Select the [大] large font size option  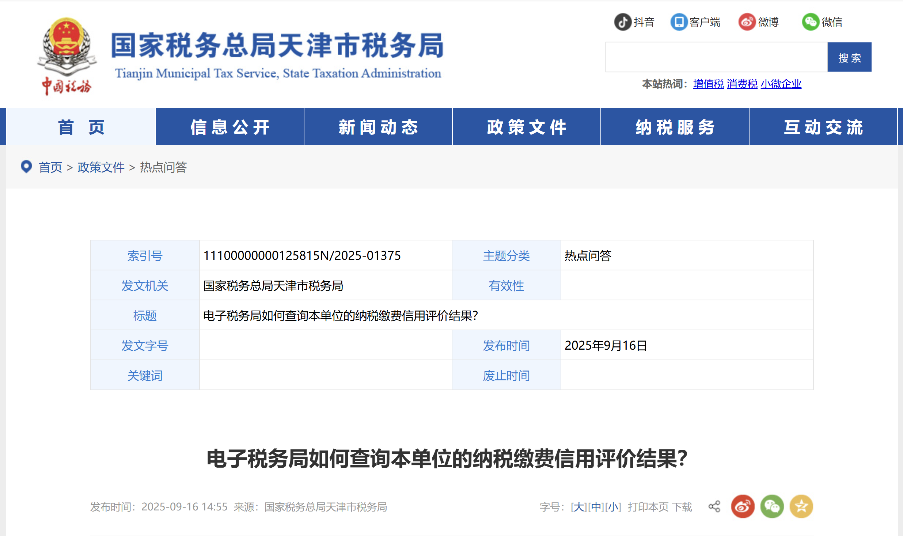tap(578, 507)
